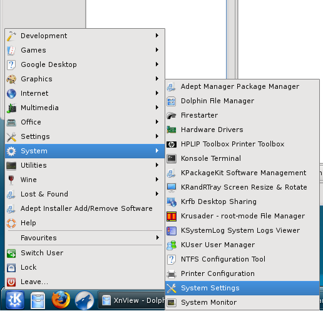Expand the Google Desktop submenu arrow
The width and height of the screenshot is (323, 311).
pos(157,64)
